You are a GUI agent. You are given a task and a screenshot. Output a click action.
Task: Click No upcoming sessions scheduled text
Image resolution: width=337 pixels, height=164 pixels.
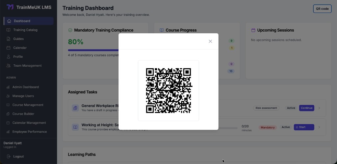[276, 40]
